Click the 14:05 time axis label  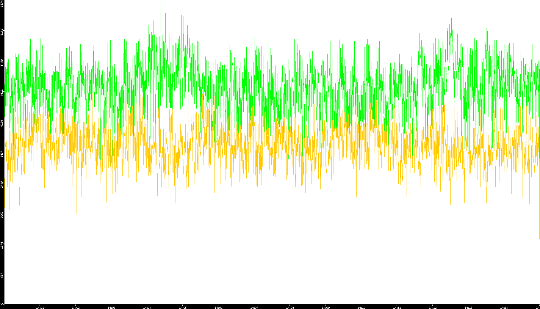183,307
